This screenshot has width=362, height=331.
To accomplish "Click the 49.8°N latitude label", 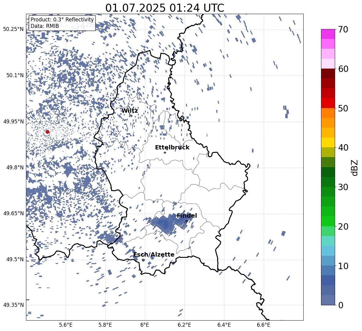I will click(15, 167).
